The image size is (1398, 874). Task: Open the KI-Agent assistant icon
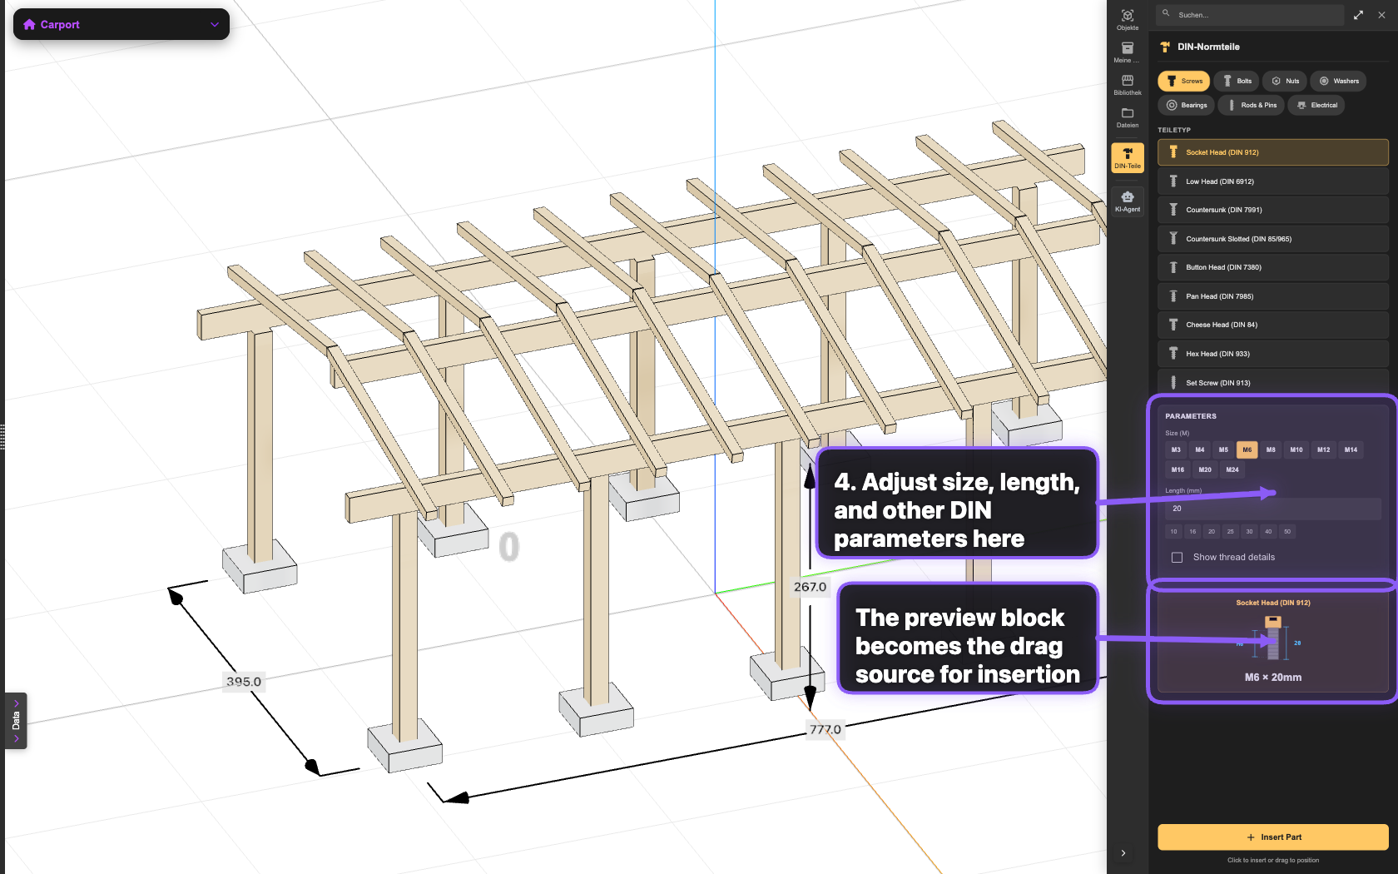[x=1128, y=200]
